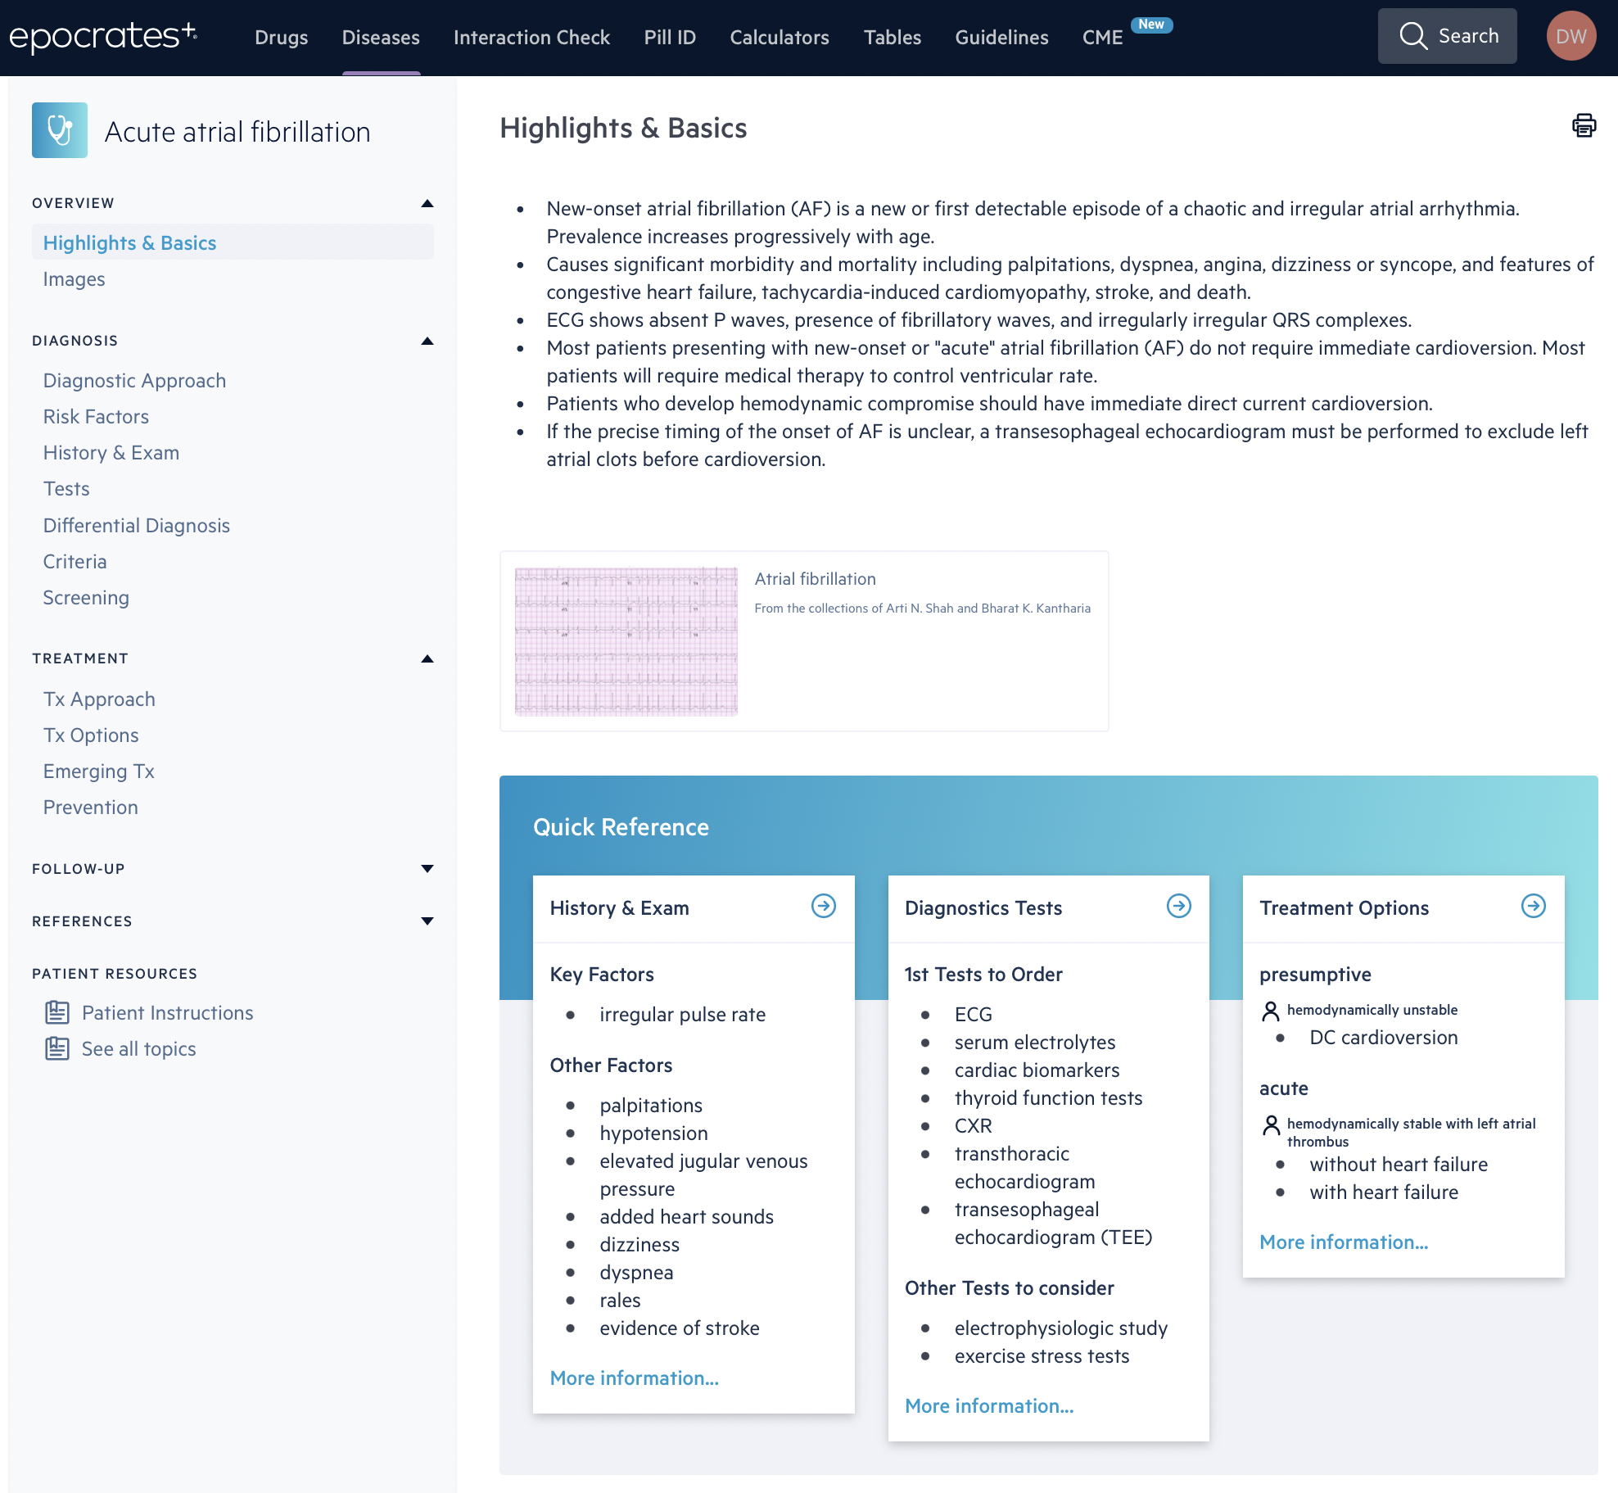The height and width of the screenshot is (1493, 1618).
Task: Open the Differential Diagnosis page
Action: (136, 525)
